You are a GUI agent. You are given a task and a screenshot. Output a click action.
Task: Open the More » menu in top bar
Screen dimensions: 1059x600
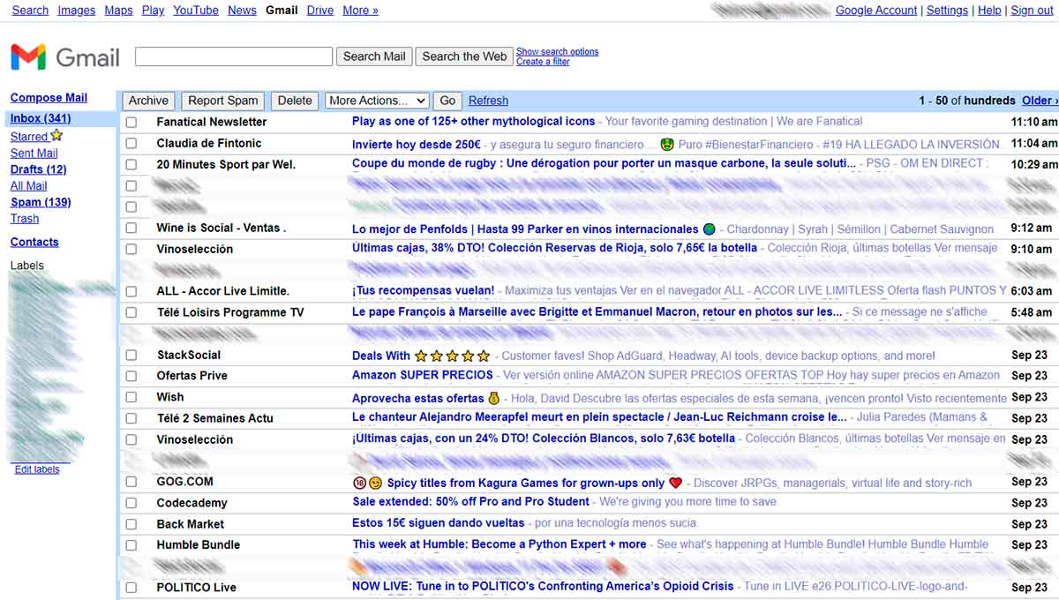click(x=360, y=11)
